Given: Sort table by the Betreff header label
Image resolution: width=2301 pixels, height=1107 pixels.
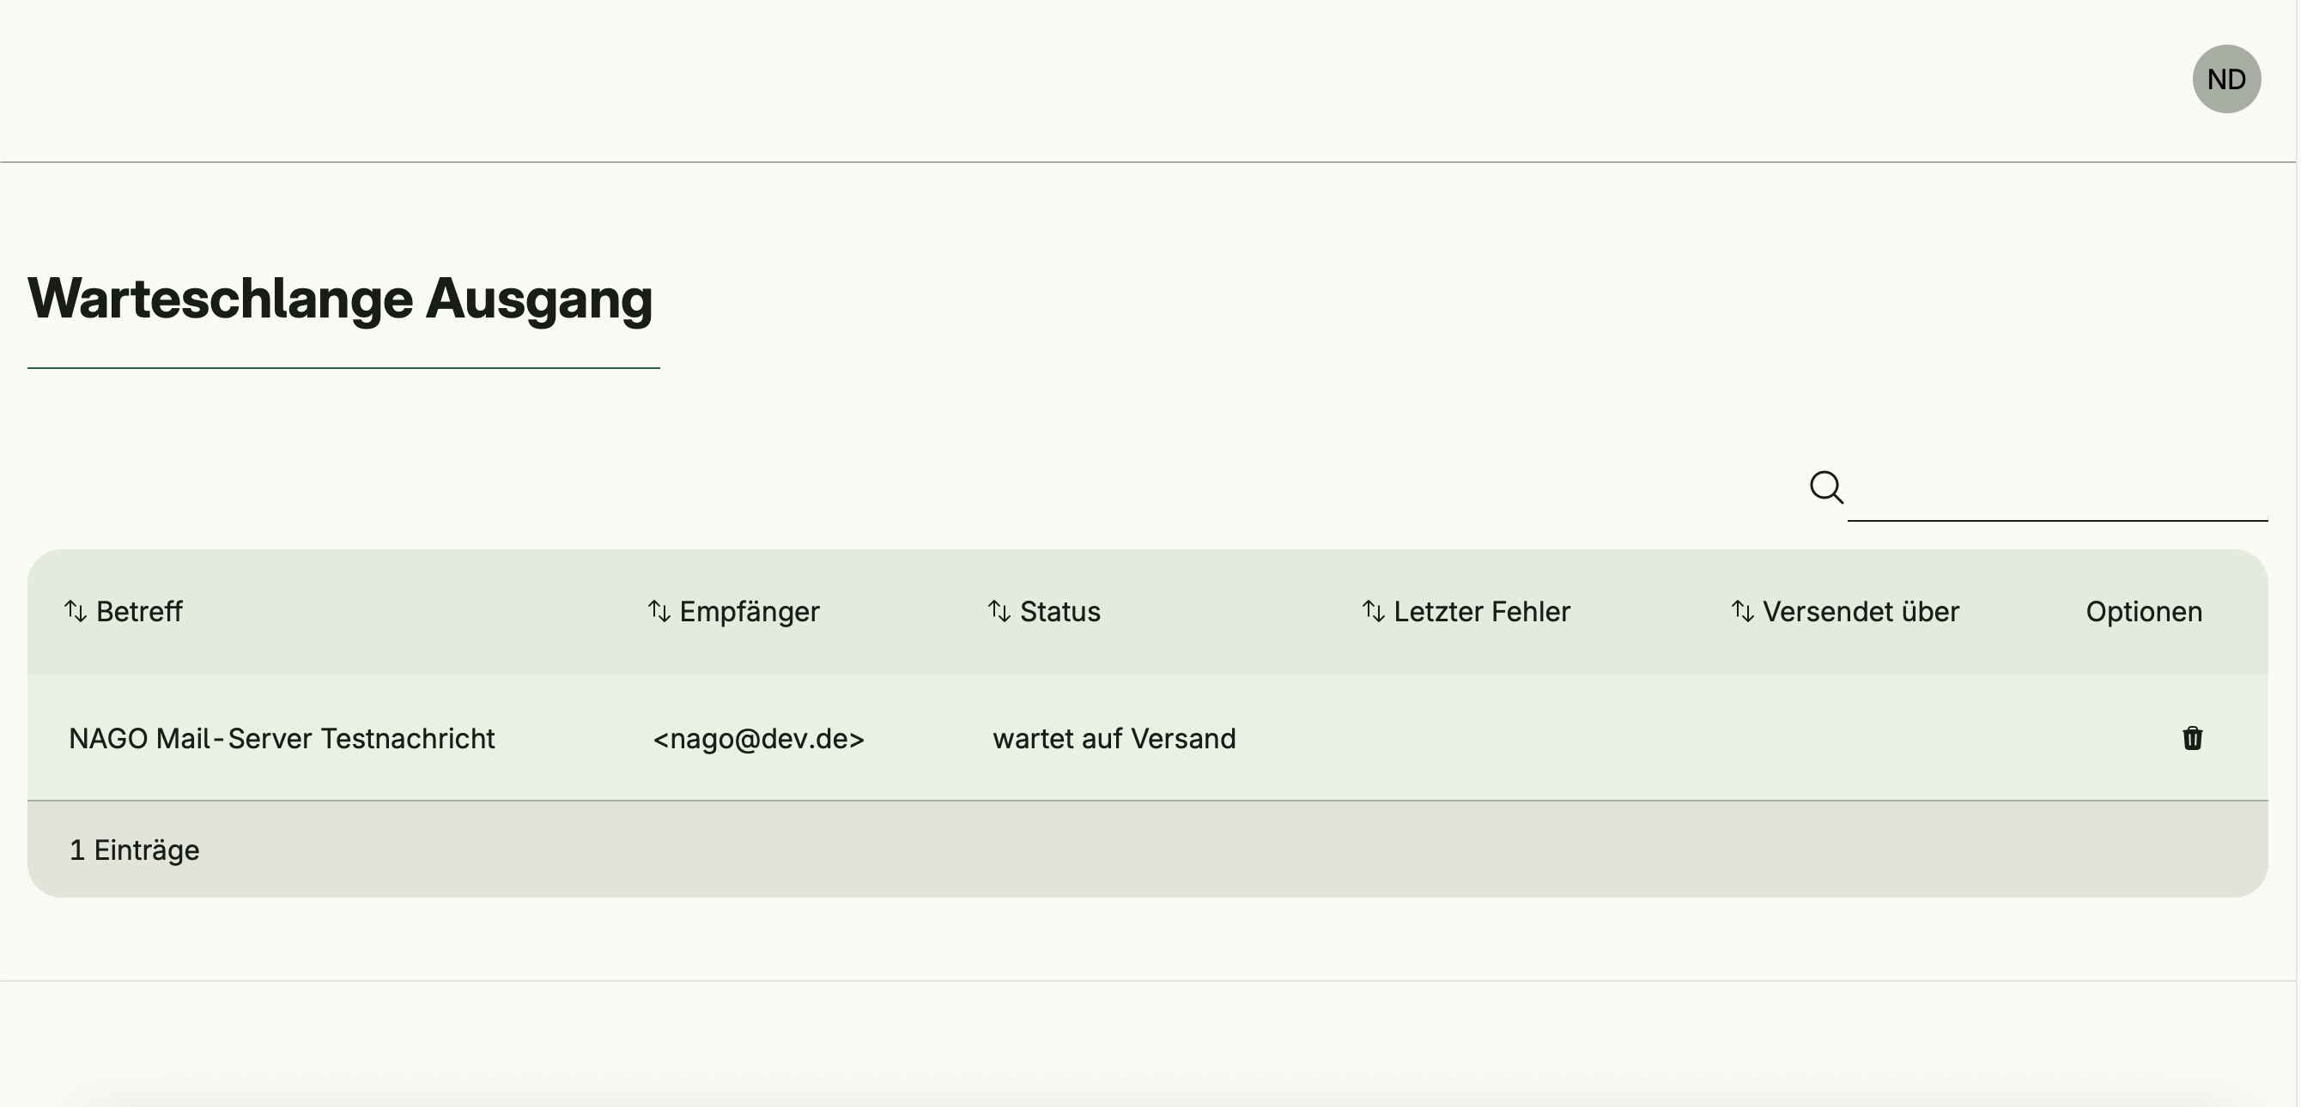Looking at the screenshot, I should click(139, 612).
